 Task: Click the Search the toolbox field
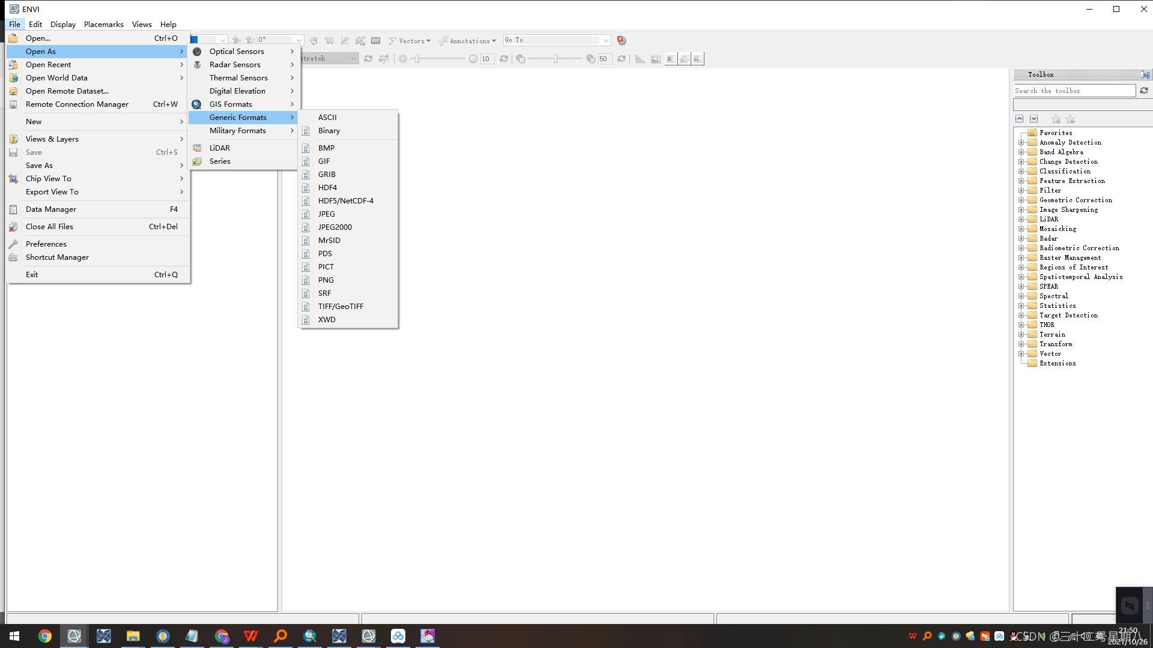point(1074,91)
